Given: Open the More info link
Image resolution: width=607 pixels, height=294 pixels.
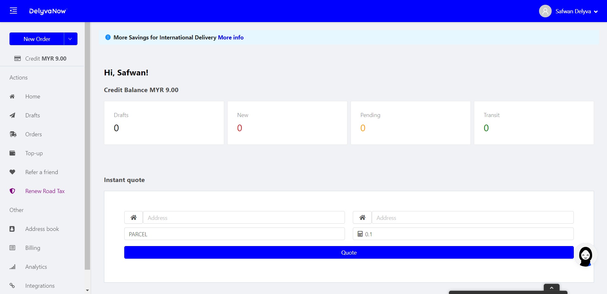Looking at the screenshot, I should [230, 37].
